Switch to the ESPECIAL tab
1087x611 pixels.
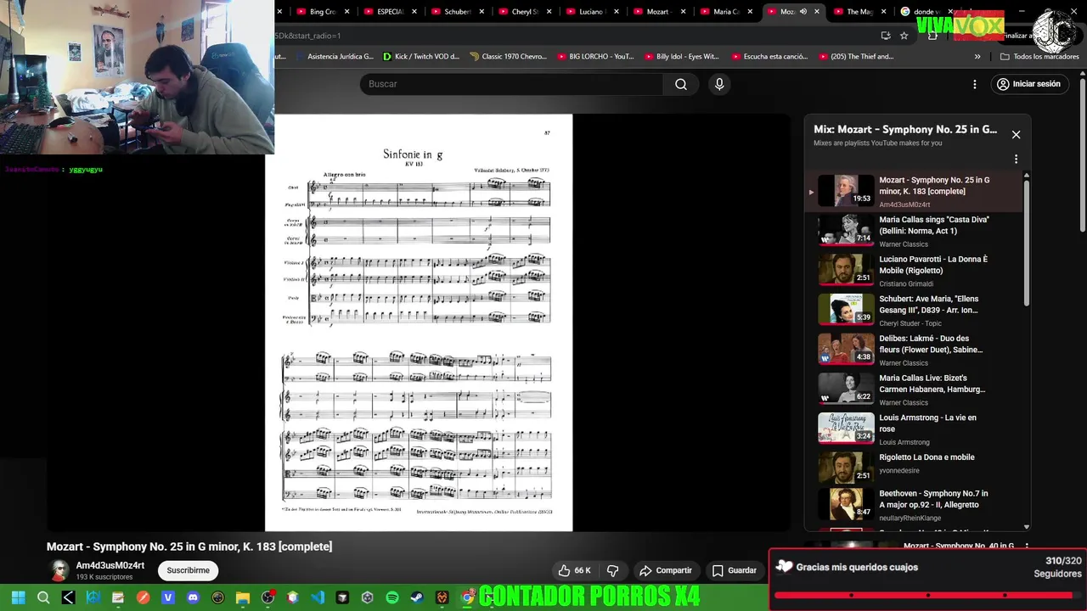[x=383, y=12]
